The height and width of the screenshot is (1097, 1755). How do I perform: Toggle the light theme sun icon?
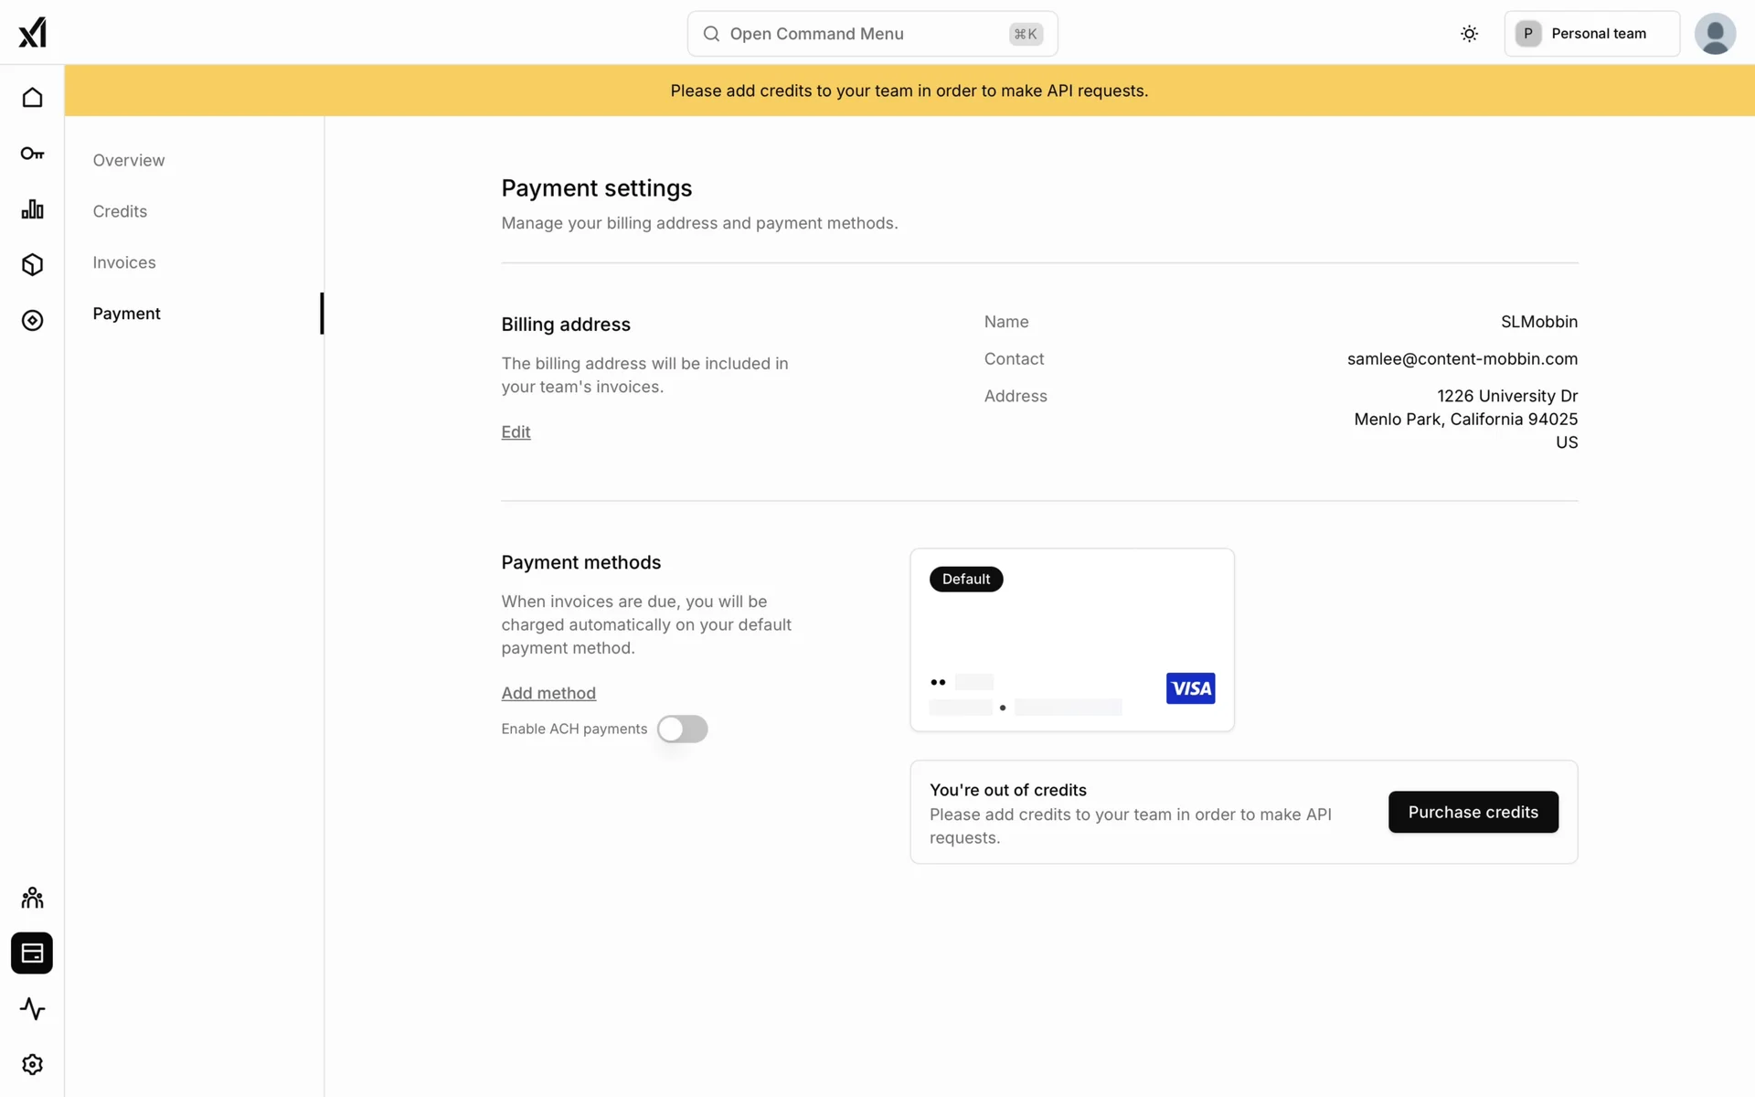point(1469,34)
